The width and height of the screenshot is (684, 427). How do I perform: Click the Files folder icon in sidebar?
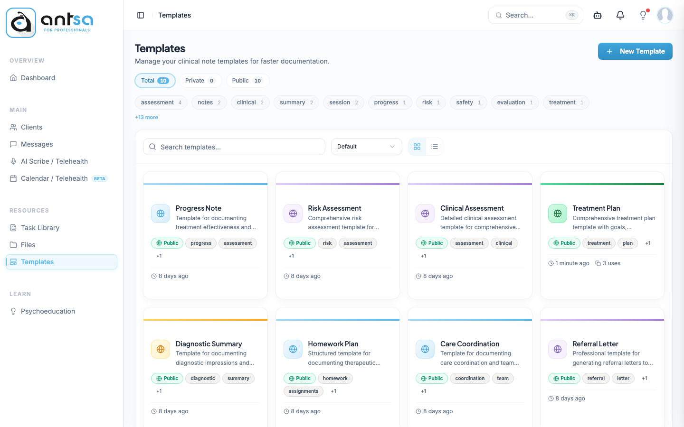tap(13, 245)
